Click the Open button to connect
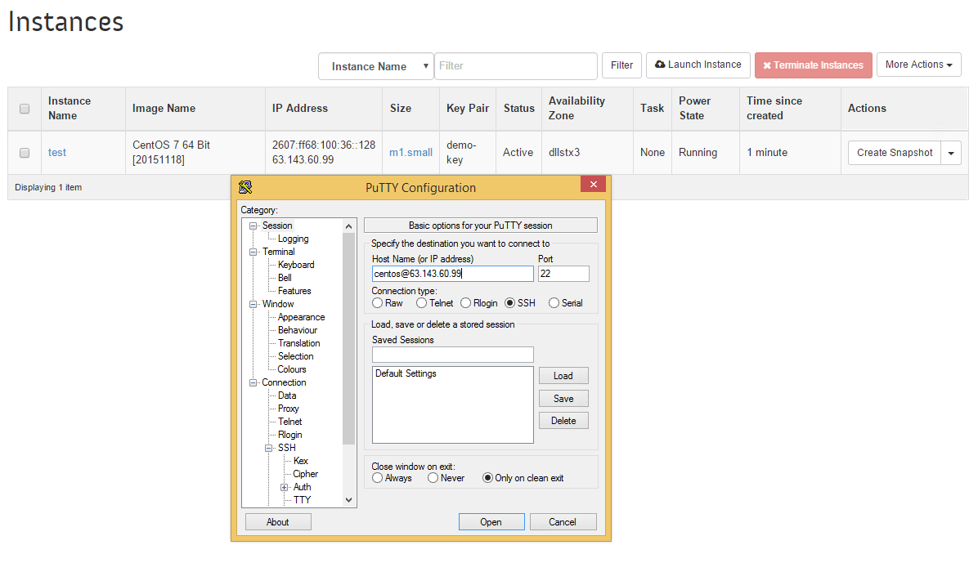The height and width of the screenshot is (563, 978). click(x=491, y=522)
